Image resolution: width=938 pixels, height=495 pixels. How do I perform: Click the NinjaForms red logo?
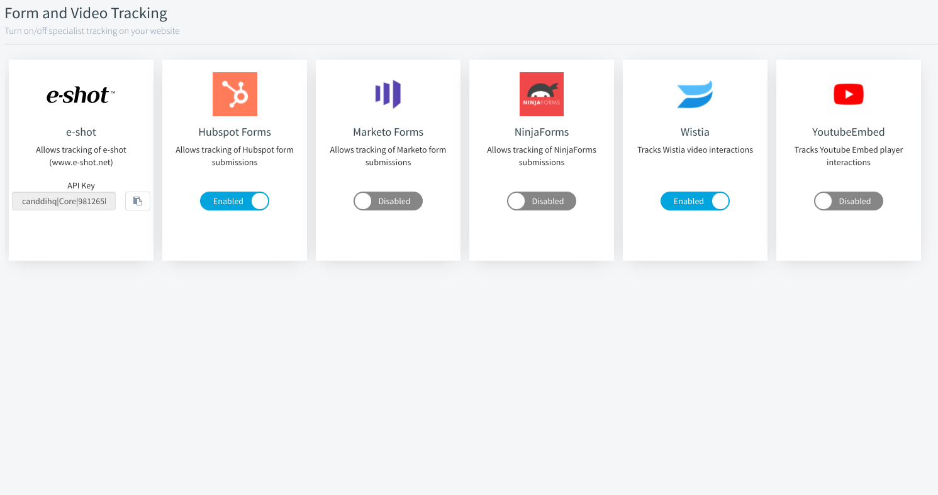tap(542, 94)
